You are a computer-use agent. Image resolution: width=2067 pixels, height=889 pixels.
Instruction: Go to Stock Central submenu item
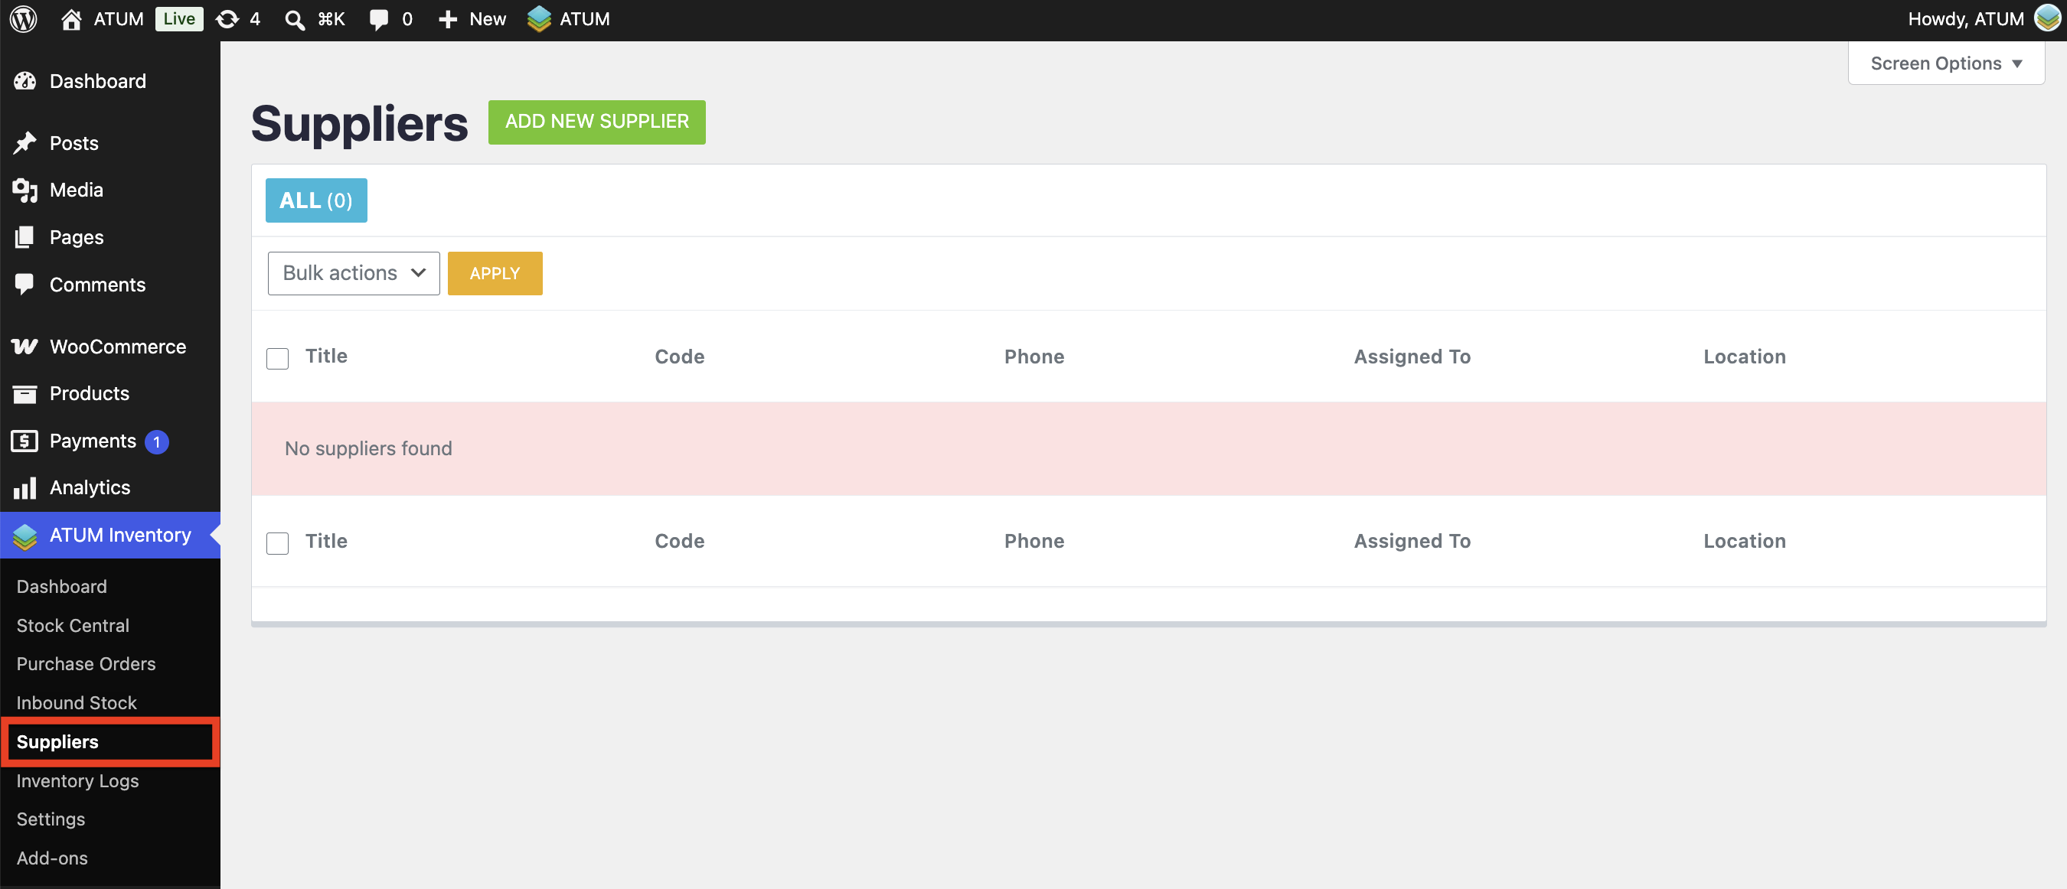click(72, 625)
